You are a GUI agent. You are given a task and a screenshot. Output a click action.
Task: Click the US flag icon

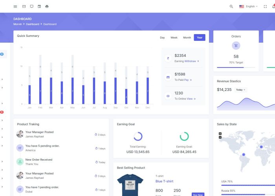[242, 7]
